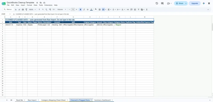
Task: Activate the paint format tool
Action: point(26,10)
